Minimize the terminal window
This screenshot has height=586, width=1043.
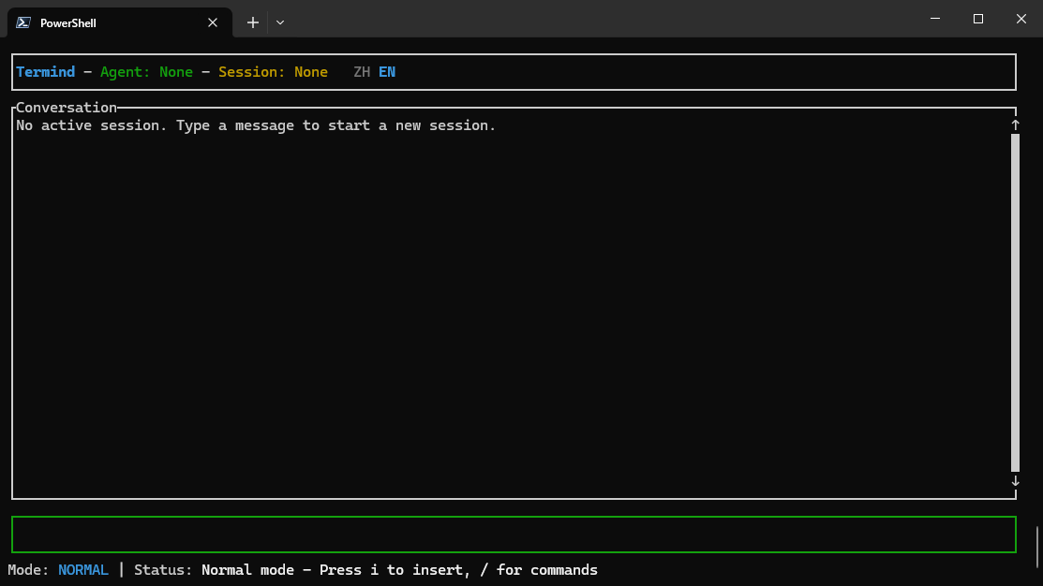tap(934, 19)
